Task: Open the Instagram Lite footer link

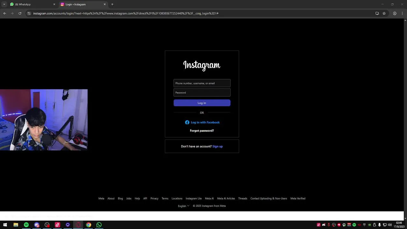Action: pyautogui.click(x=194, y=198)
